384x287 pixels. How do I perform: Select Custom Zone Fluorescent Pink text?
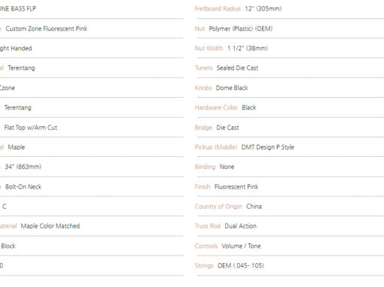46,29
